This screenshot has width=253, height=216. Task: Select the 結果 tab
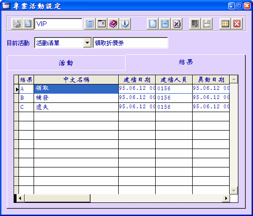pos(186,62)
